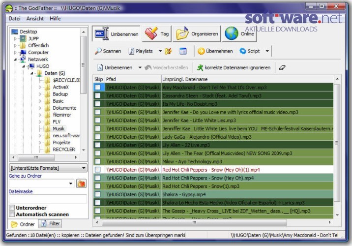Click the Playlists note icon
The image size is (352, 246).
click(x=131, y=51)
